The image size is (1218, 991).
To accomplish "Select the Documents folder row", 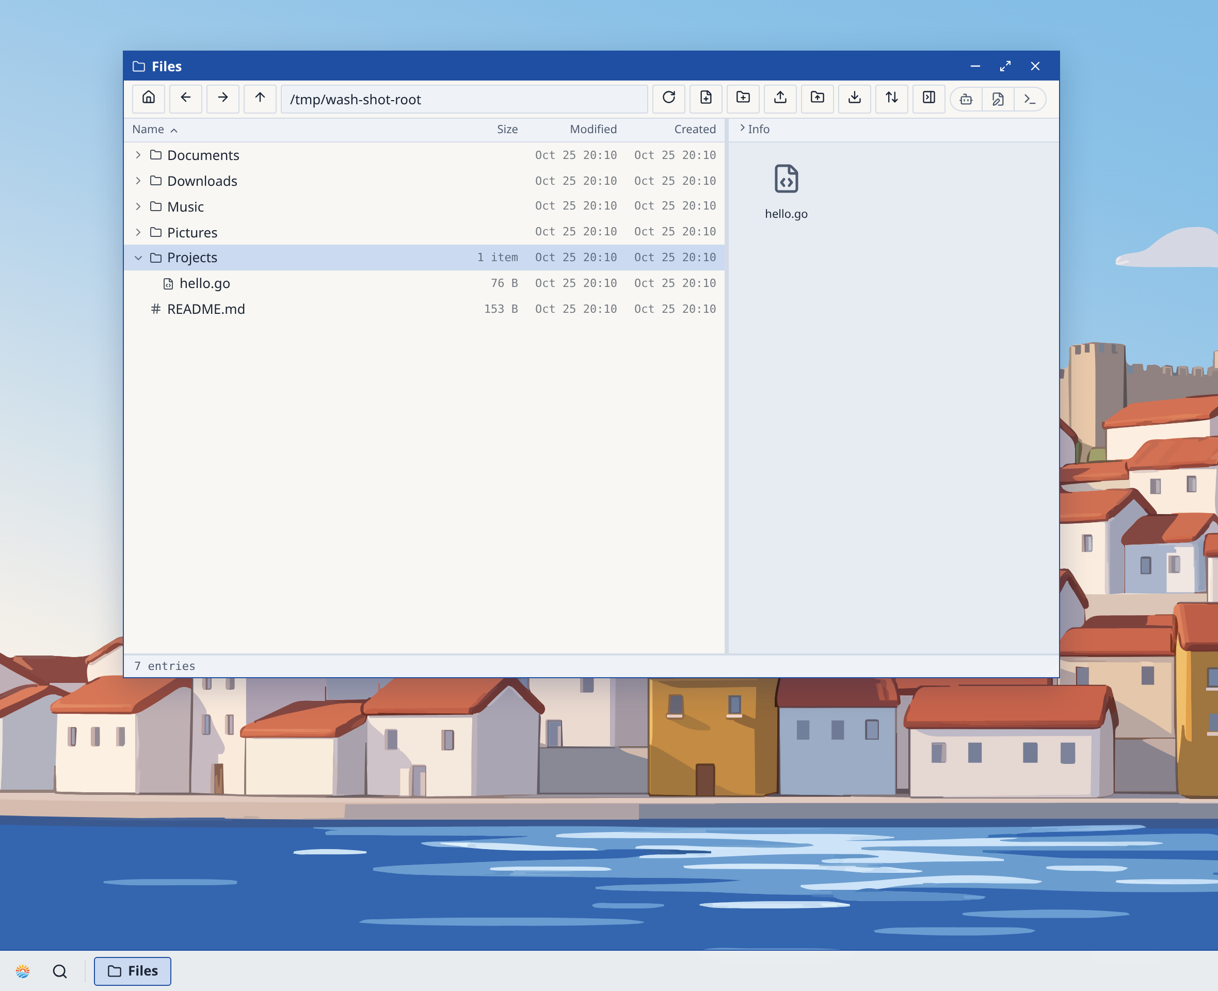I will pos(424,155).
